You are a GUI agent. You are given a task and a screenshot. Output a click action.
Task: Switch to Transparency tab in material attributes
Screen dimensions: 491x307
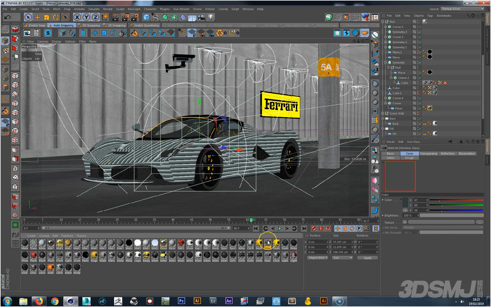pyautogui.click(x=429, y=153)
